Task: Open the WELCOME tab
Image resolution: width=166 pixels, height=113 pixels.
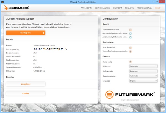Action: (x=87, y=8)
